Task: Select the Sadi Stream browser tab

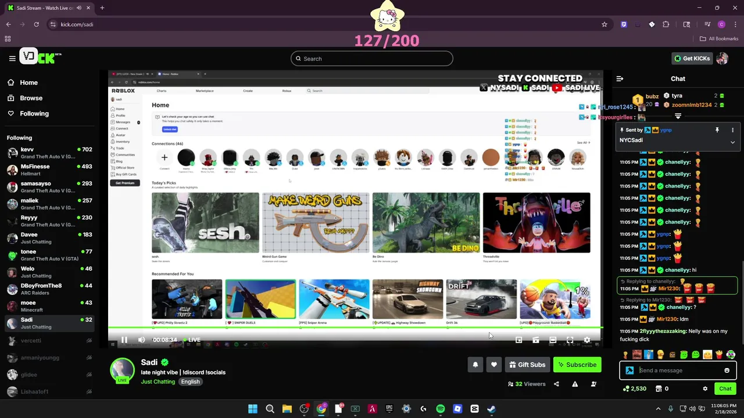Action: tap(51, 8)
